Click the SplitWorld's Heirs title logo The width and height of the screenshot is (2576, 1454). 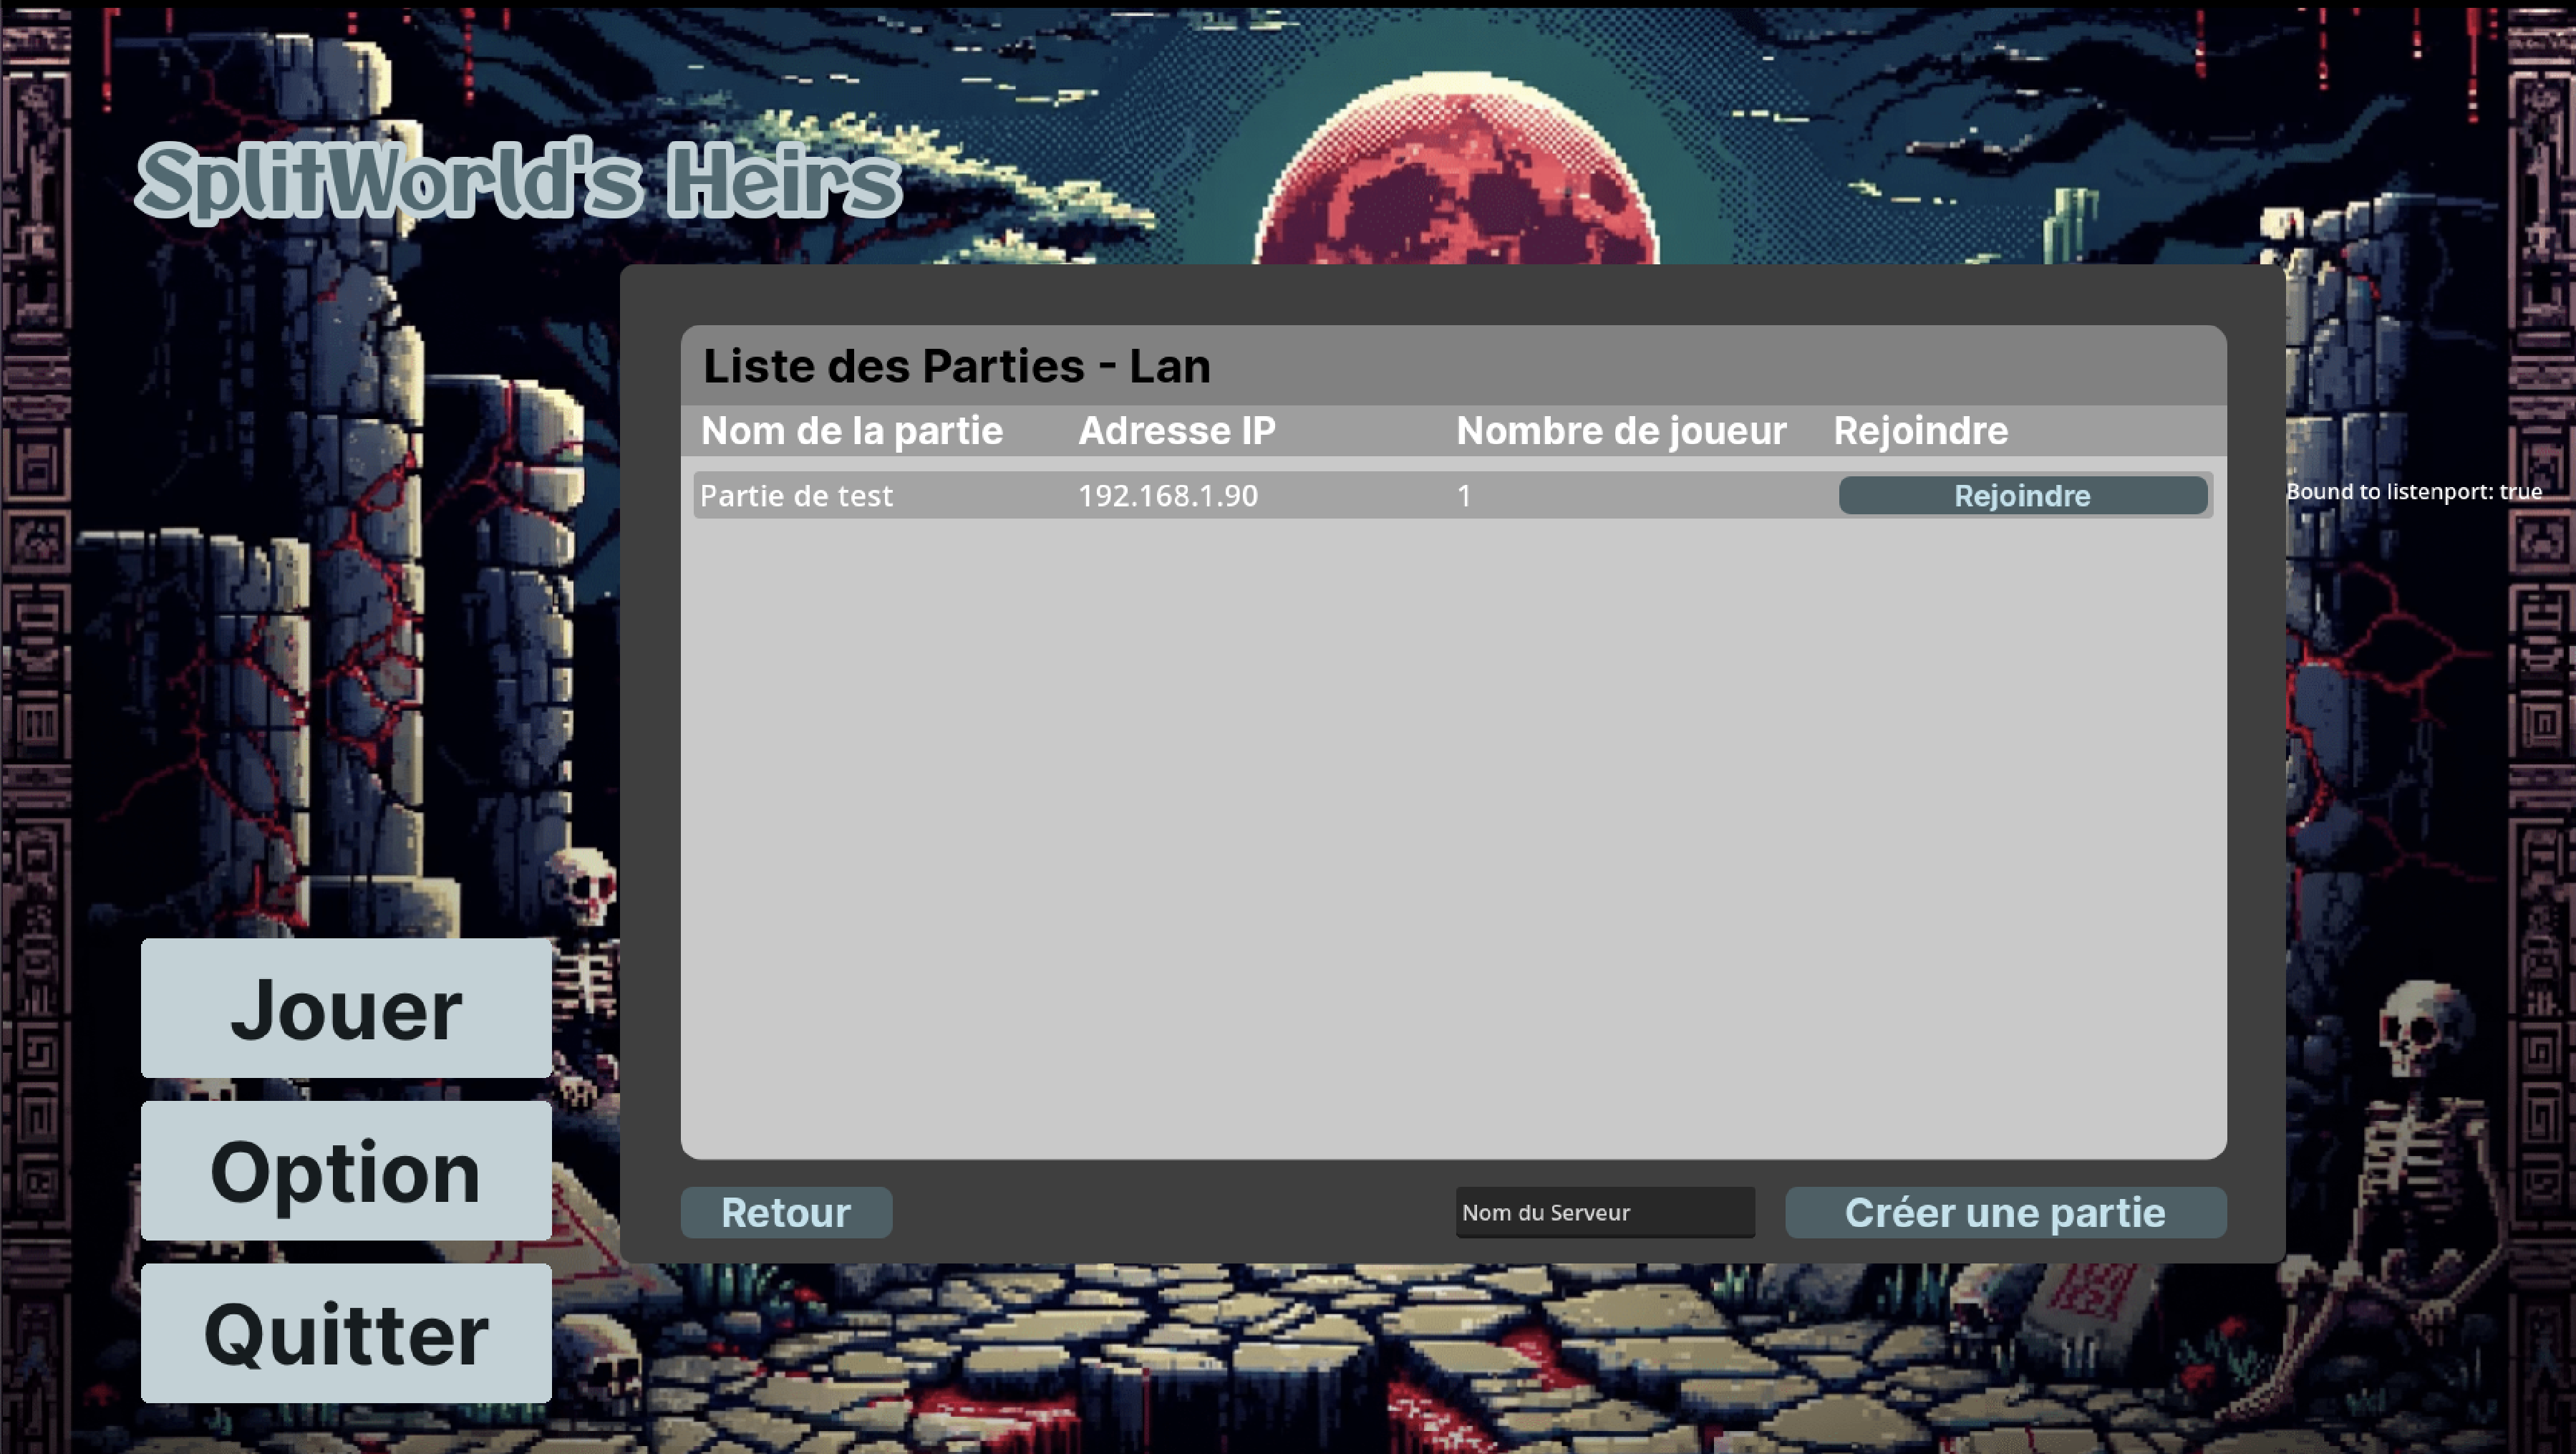coord(518,181)
